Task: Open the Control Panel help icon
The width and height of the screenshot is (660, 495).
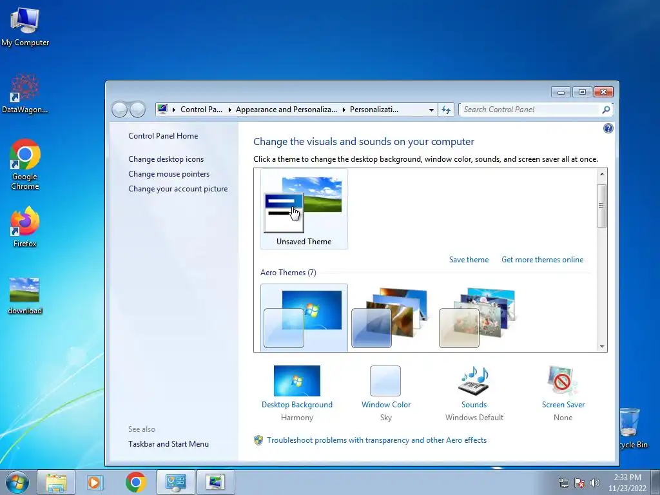Action: point(608,128)
